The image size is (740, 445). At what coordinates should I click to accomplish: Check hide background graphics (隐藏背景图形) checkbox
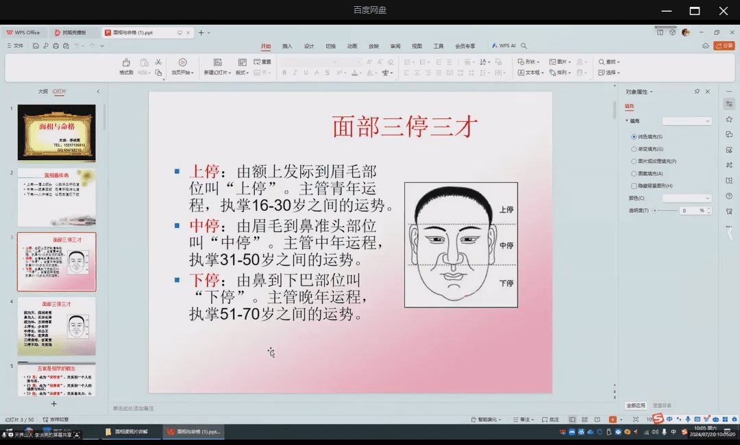click(x=634, y=186)
